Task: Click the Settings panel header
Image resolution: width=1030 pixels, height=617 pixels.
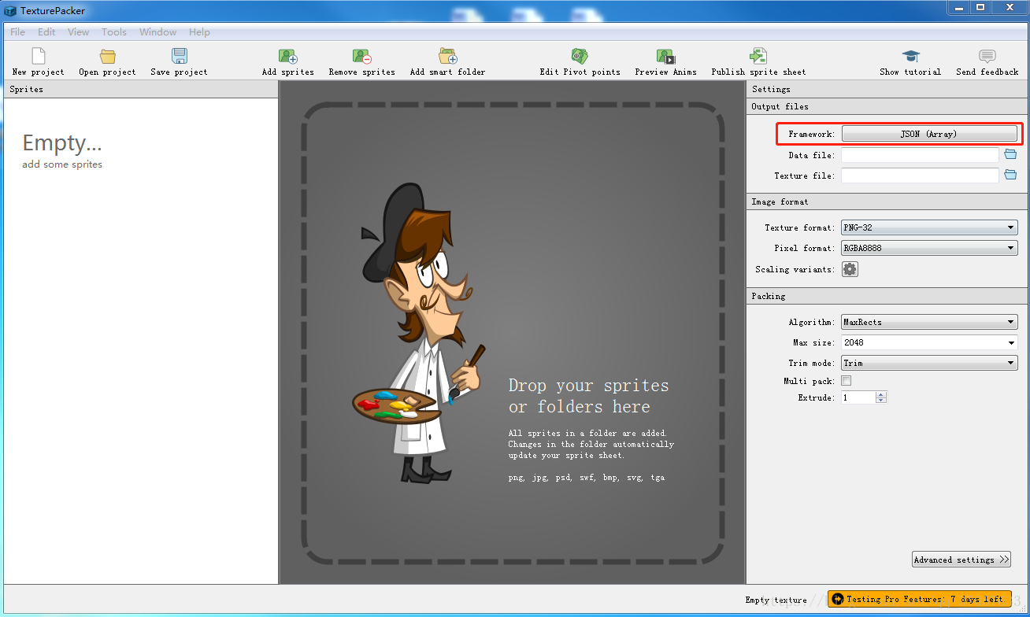Action: (887, 89)
